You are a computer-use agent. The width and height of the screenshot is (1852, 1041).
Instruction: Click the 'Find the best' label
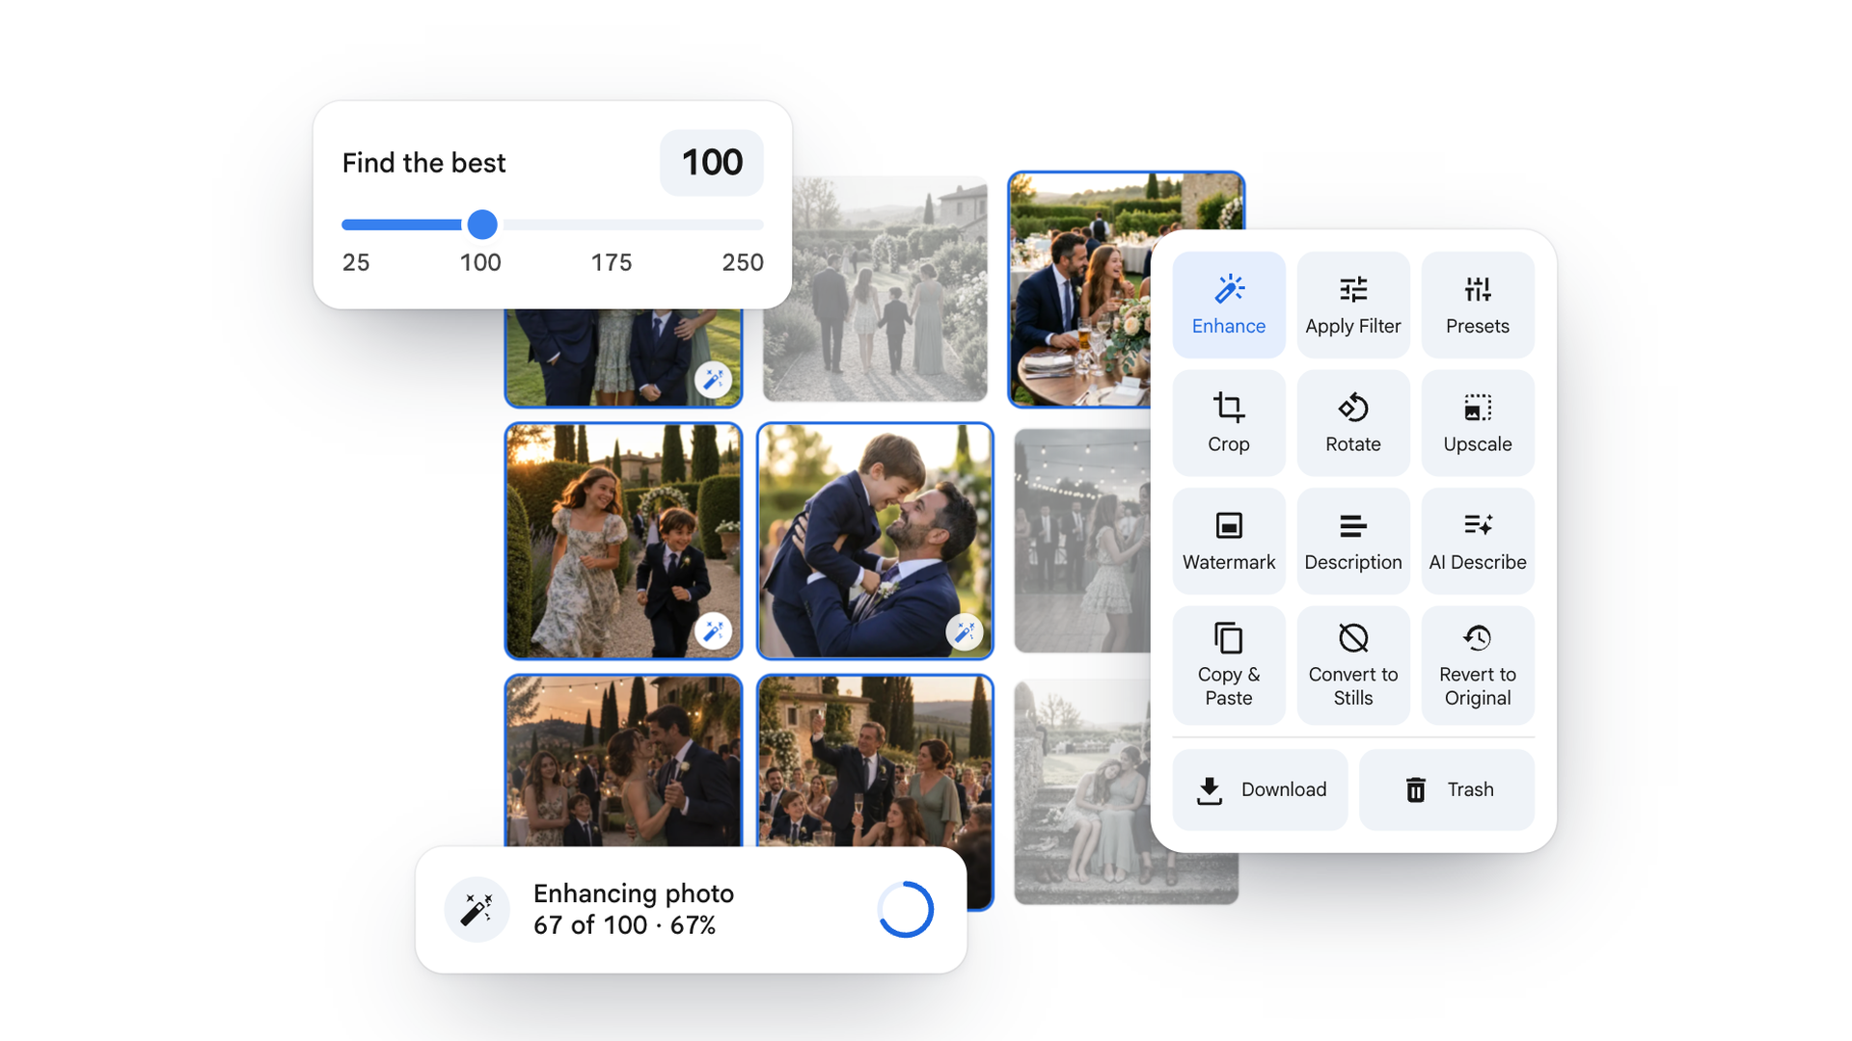point(423,163)
